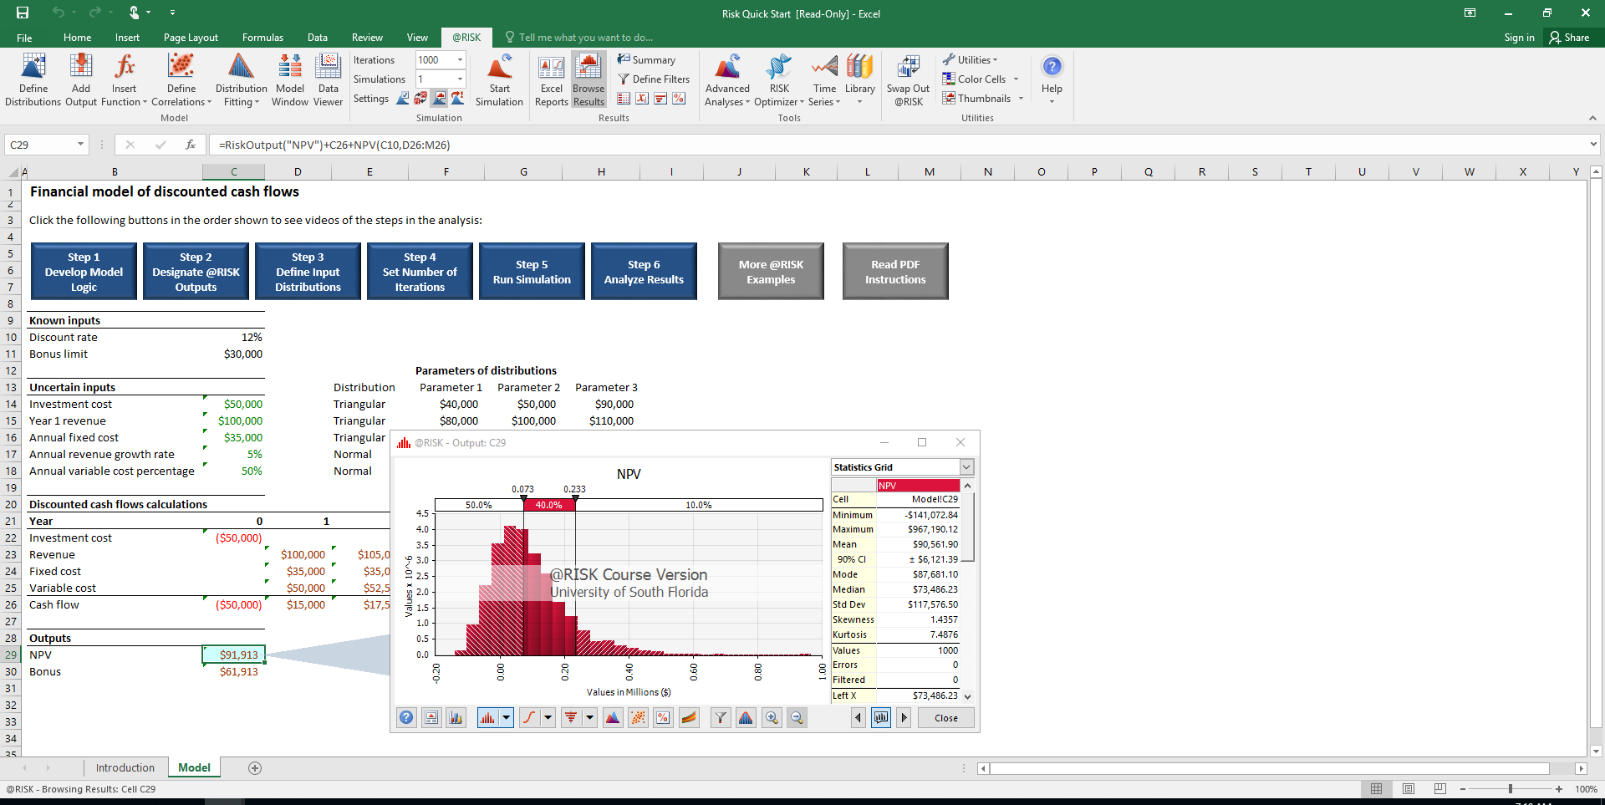Click the left delimiter handle at 0.073
1605x805 pixels.
(x=524, y=498)
